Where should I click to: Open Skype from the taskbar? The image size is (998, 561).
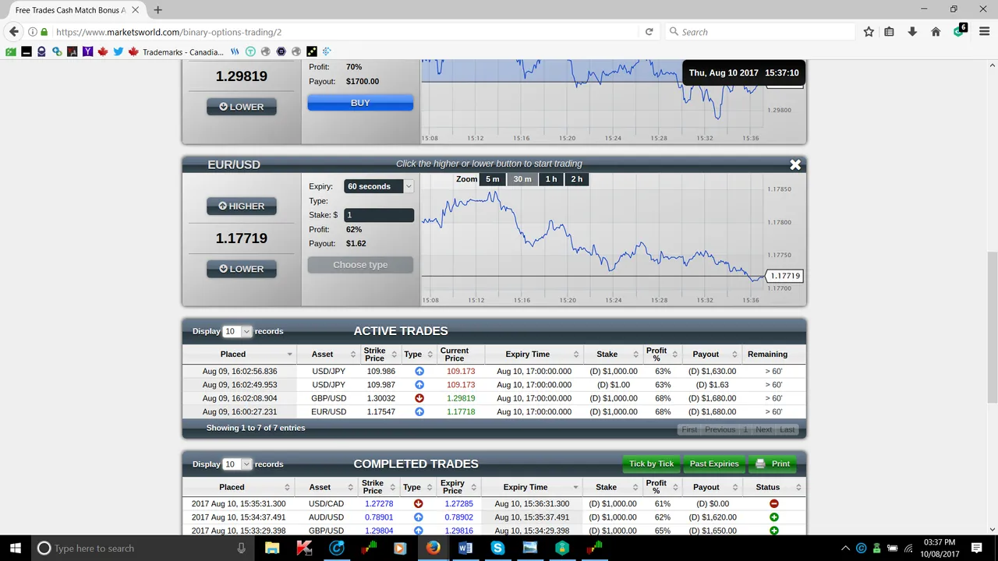497,548
